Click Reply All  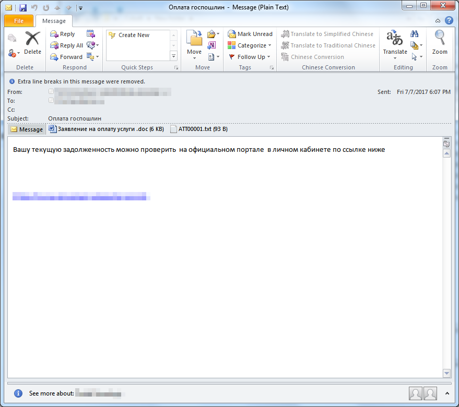(x=66, y=45)
